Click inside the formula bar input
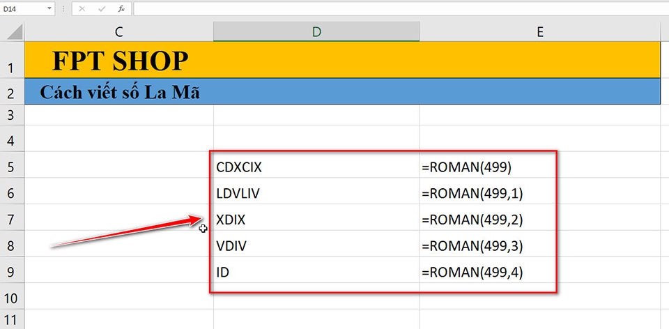669x329 pixels. pos(400,8)
